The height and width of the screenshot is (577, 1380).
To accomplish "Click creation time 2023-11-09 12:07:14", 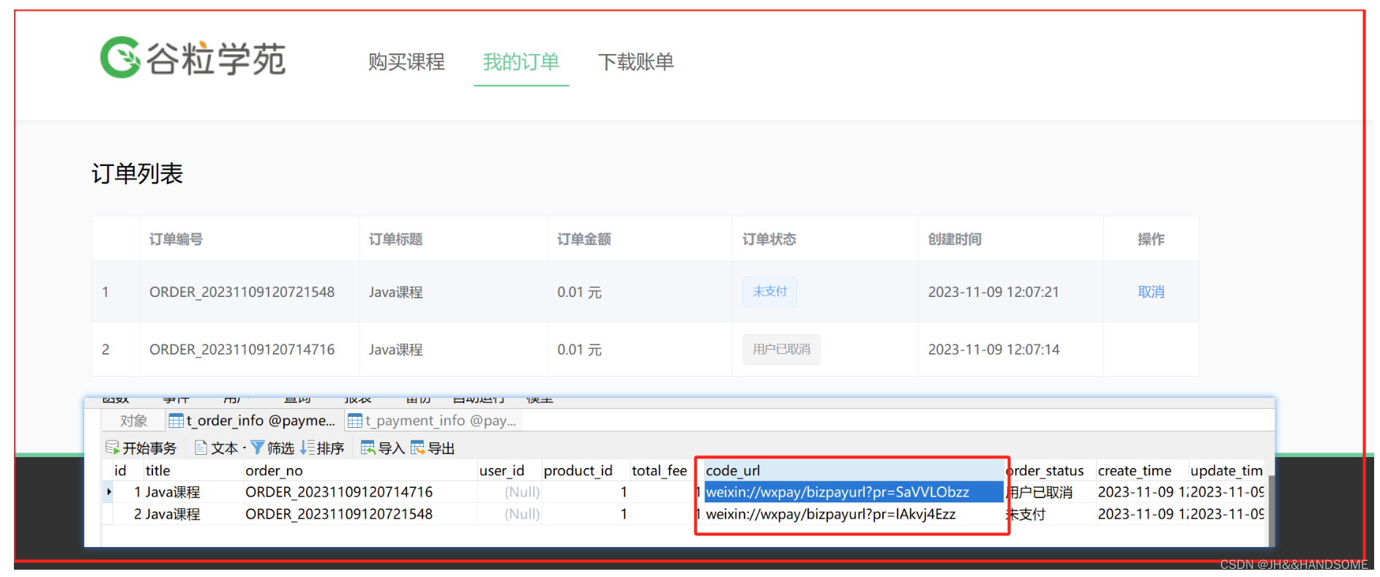I will click(x=993, y=350).
